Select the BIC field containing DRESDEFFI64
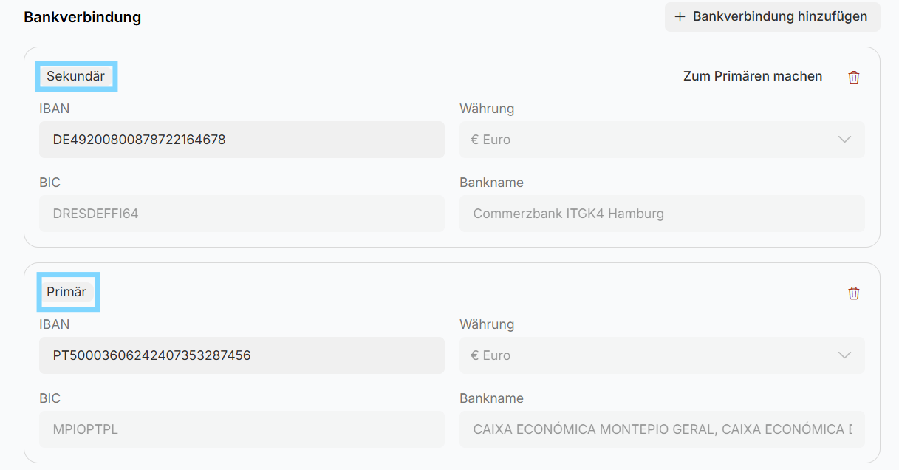The width and height of the screenshot is (899, 470). 242,214
